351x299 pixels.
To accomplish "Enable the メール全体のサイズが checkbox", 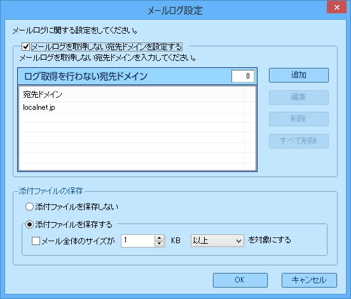I will [x=36, y=241].
